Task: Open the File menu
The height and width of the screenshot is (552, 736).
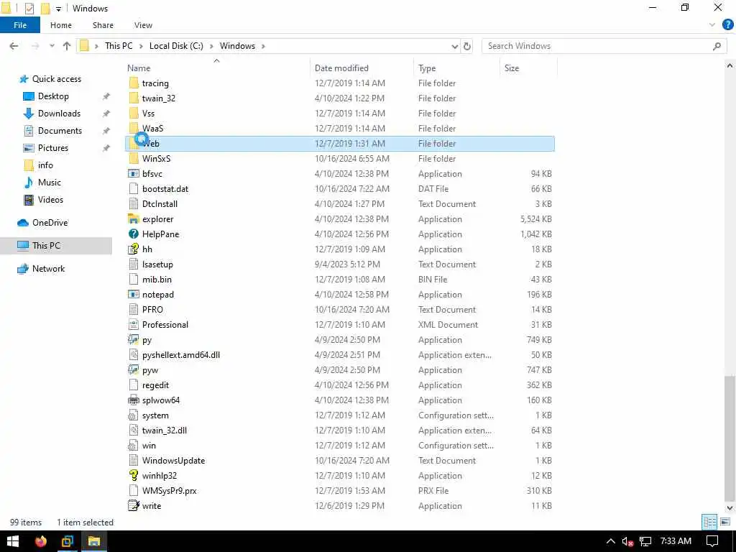Action: (x=20, y=25)
